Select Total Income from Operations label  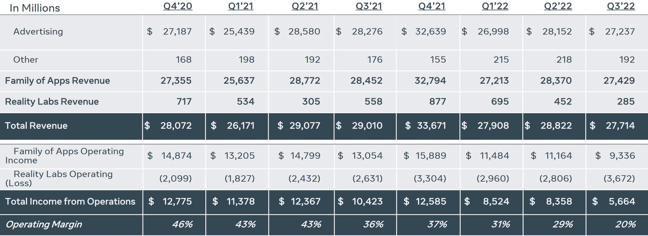(x=70, y=201)
